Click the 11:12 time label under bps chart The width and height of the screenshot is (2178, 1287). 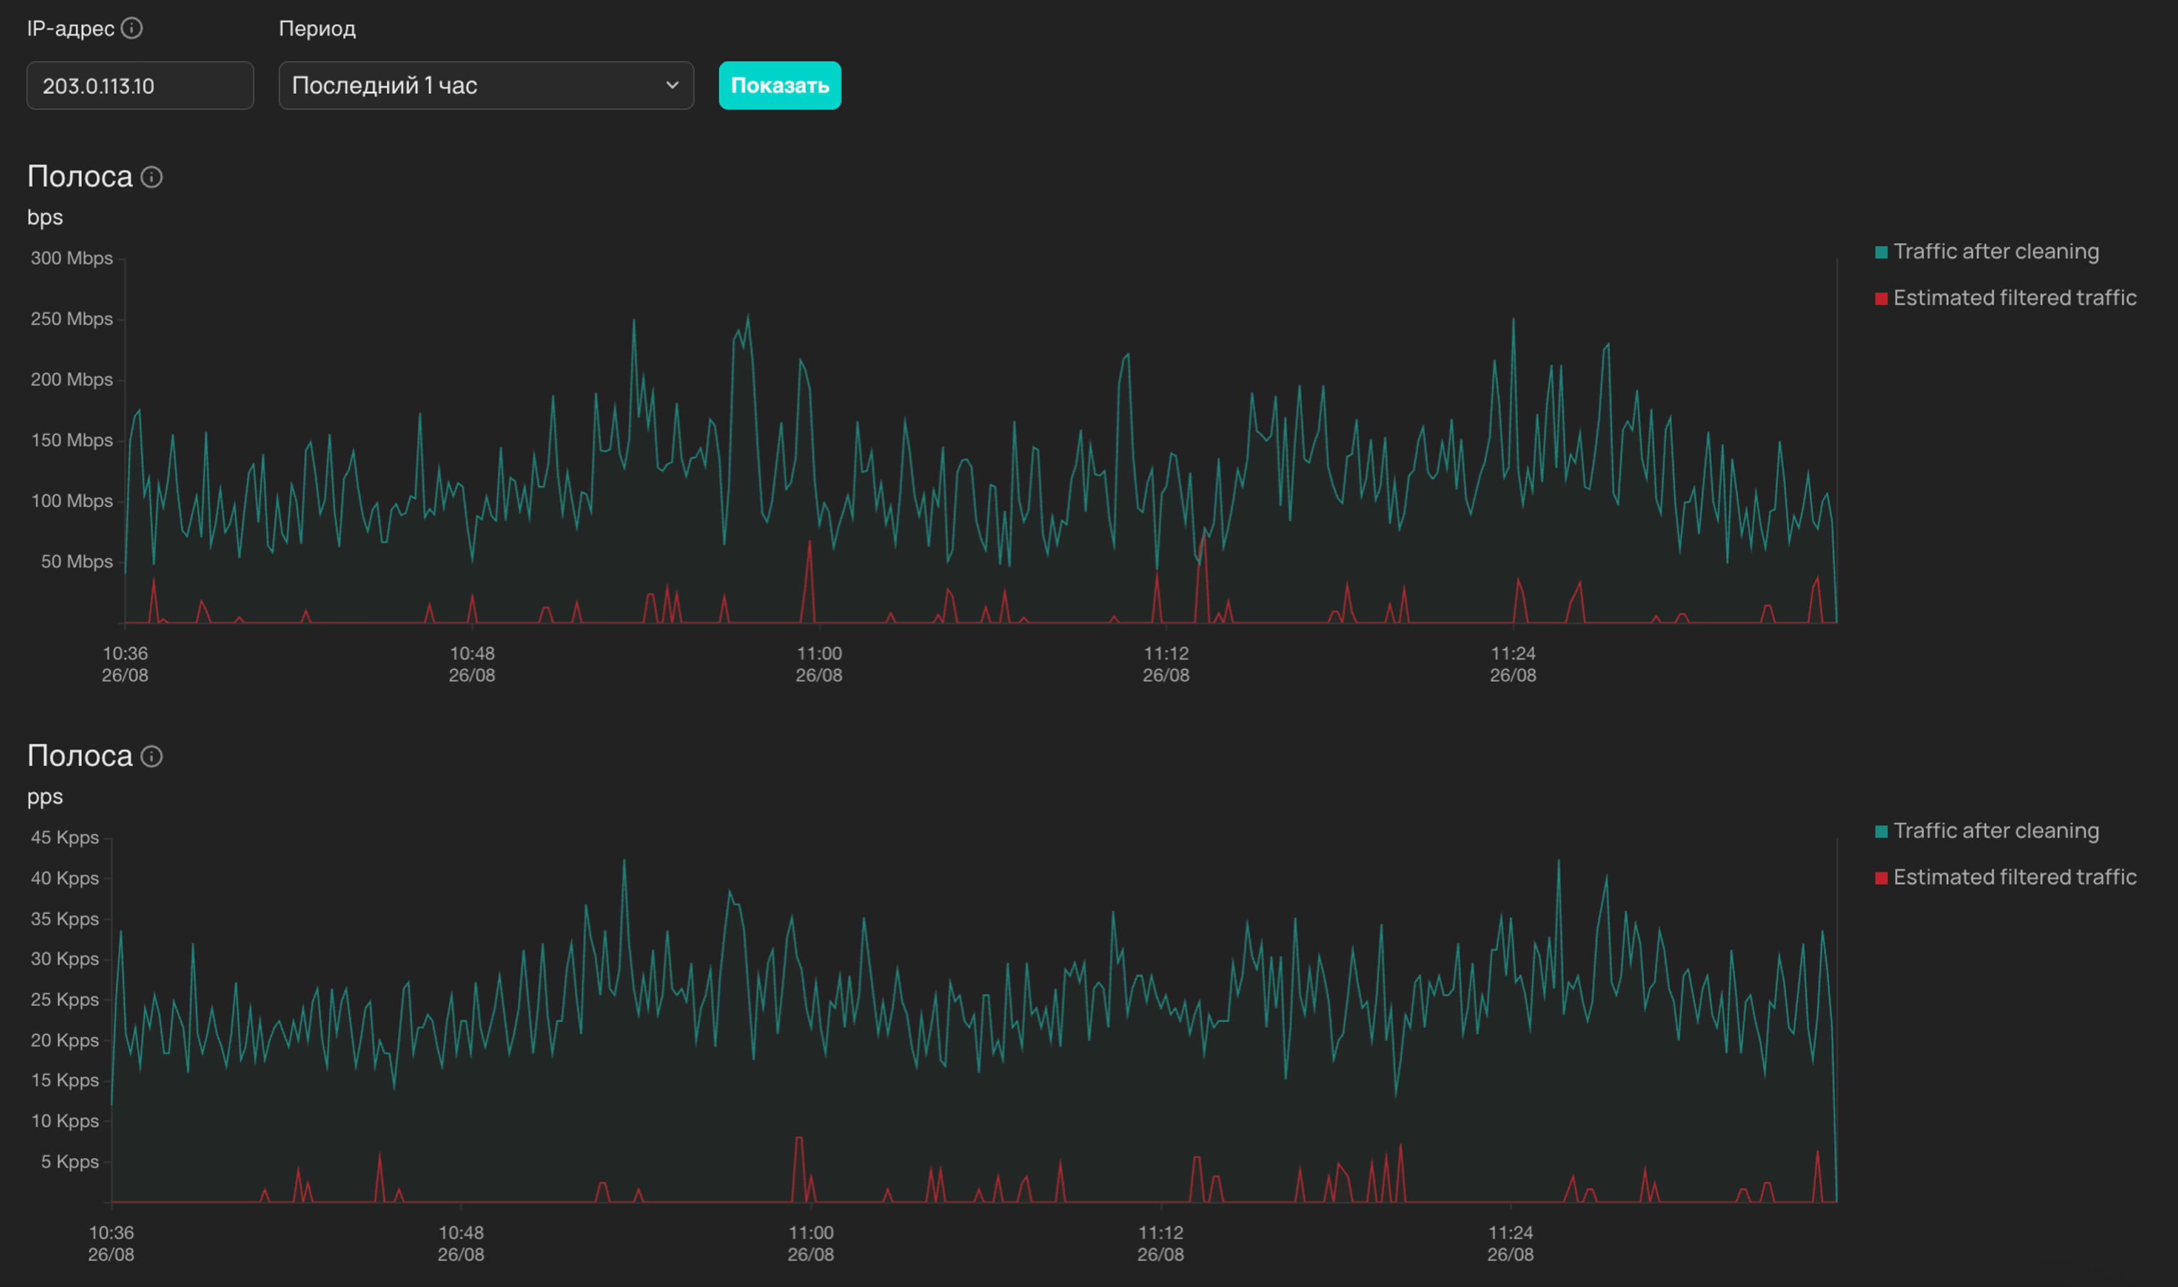click(1166, 654)
